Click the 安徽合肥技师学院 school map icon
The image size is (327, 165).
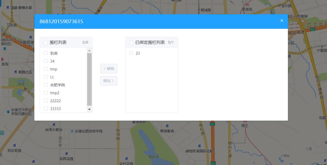[x=72, y=131]
